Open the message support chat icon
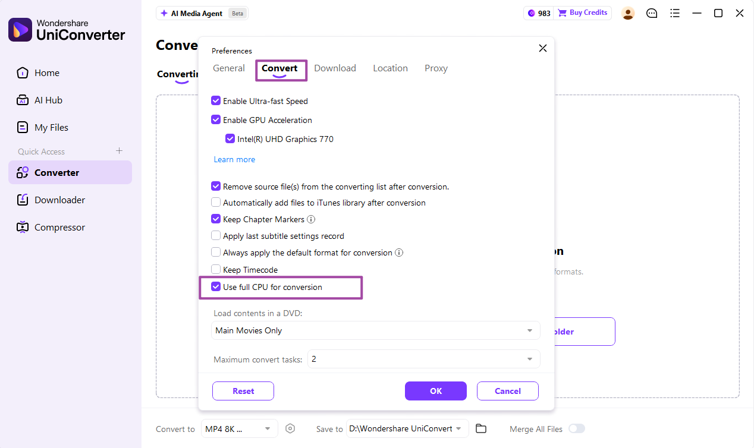The height and width of the screenshot is (448, 754). [x=652, y=13]
